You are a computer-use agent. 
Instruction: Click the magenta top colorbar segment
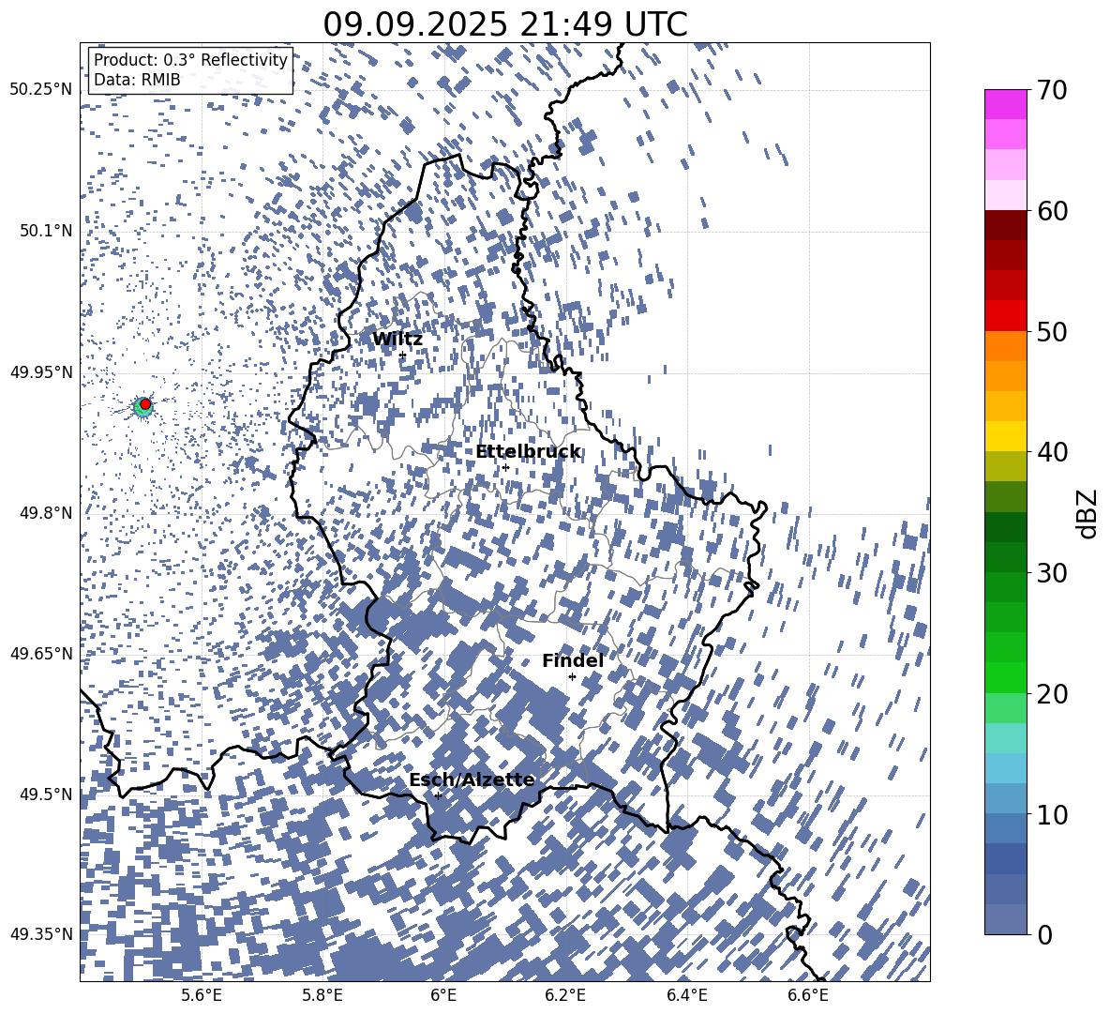click(x=1006, y=105)
